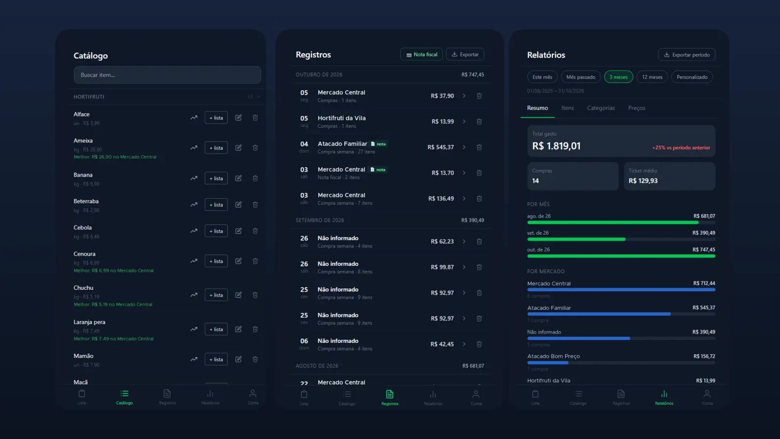
Task: Open Relatórios in Catálogo panel nav
Action: click(210, 397)
